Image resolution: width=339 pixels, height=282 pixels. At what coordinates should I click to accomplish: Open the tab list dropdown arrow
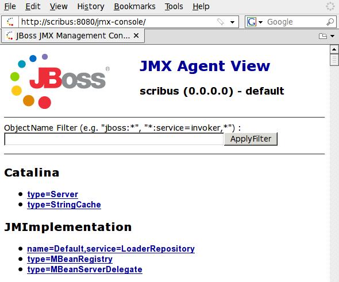point(332,36)
